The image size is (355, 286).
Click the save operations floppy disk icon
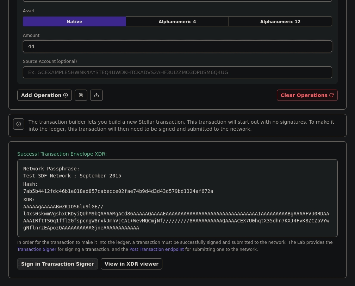pos(81,95)
